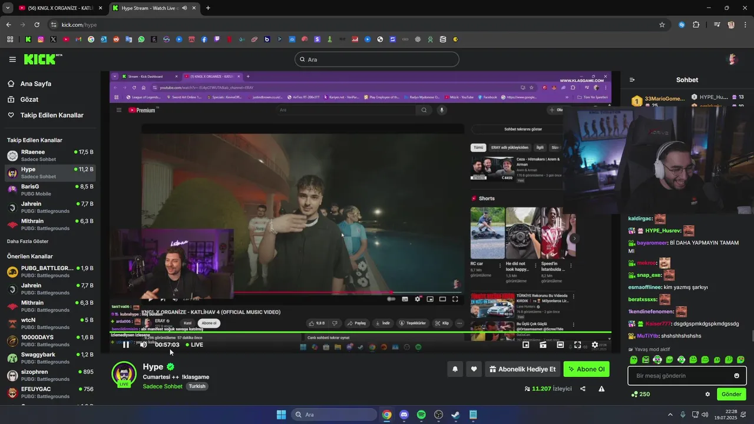Open picture-in-picture for stream
754x424 pixels.
pos(526,345)
